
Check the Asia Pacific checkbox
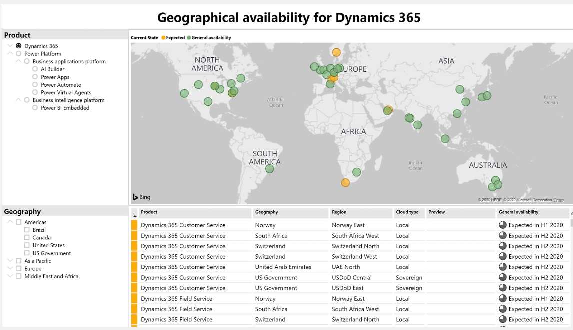tap(18, 261)
